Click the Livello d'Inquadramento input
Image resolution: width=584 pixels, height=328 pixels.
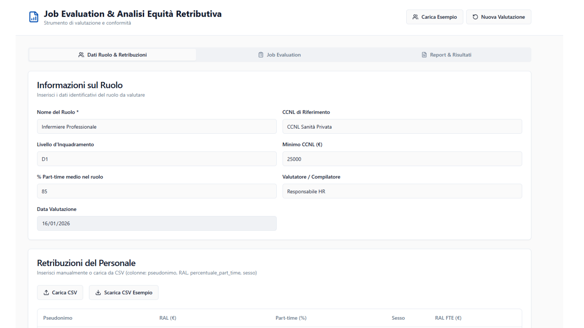coord(157,159)
